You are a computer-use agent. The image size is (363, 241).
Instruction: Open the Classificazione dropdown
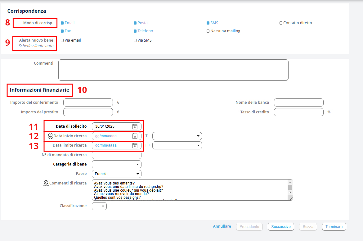99,206
